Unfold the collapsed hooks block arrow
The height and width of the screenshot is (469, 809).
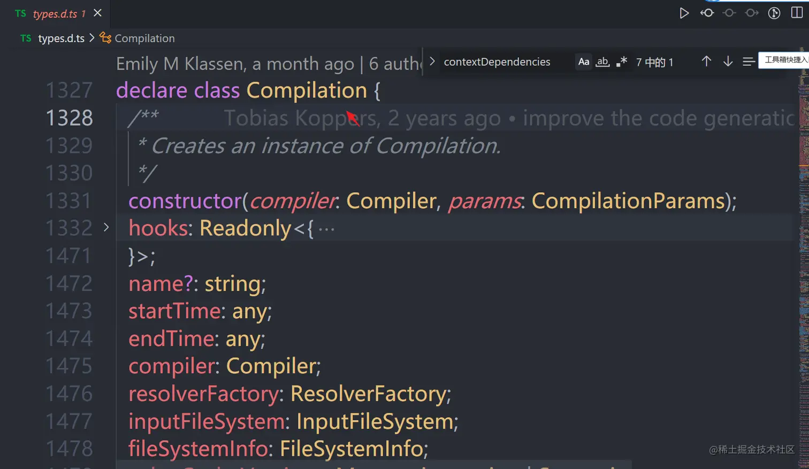pyautogui.click(x=106, y=227)
